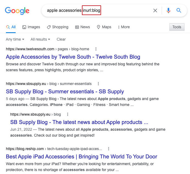Open options for Twelve South result
Screen dimensions: 190x174
coord(96,49)
